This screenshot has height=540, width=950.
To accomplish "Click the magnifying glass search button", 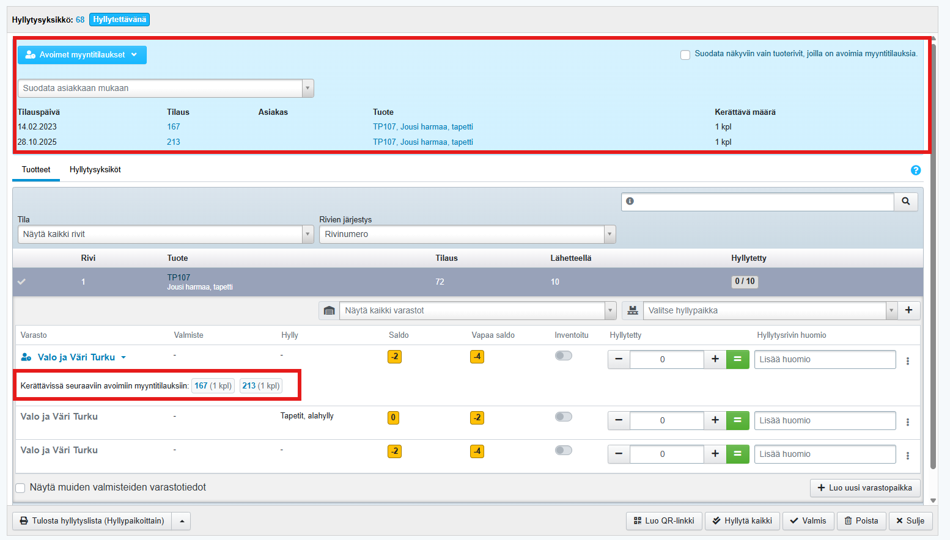I will click(x=905, y=202).
